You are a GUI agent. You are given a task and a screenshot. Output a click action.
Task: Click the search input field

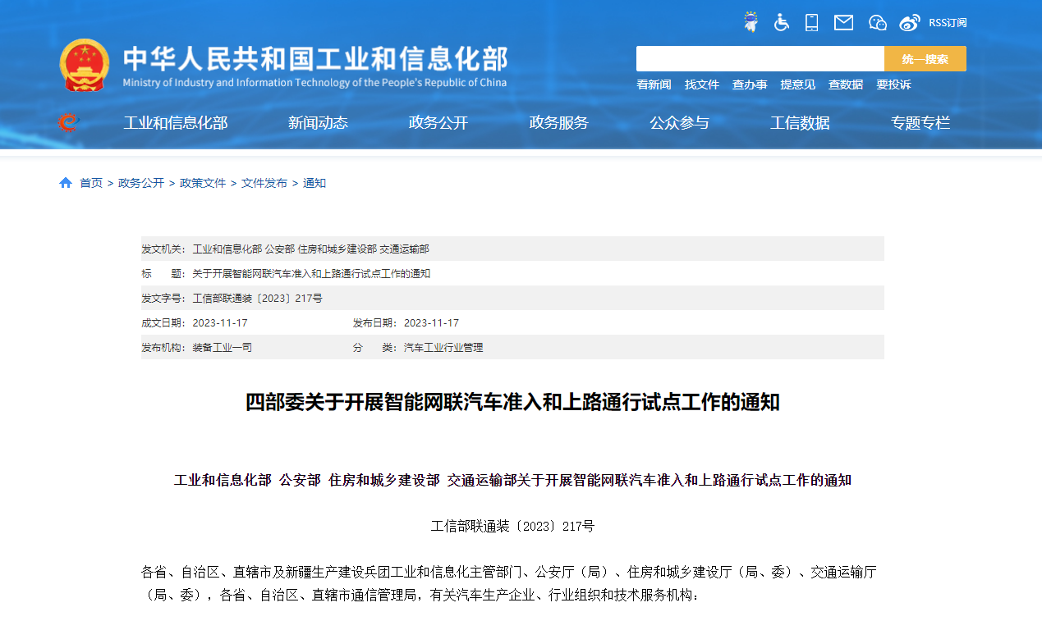click(760, 59)
